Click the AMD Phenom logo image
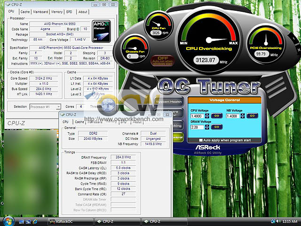This screenshot has height=226, width=301. click(x=101, y=32)
